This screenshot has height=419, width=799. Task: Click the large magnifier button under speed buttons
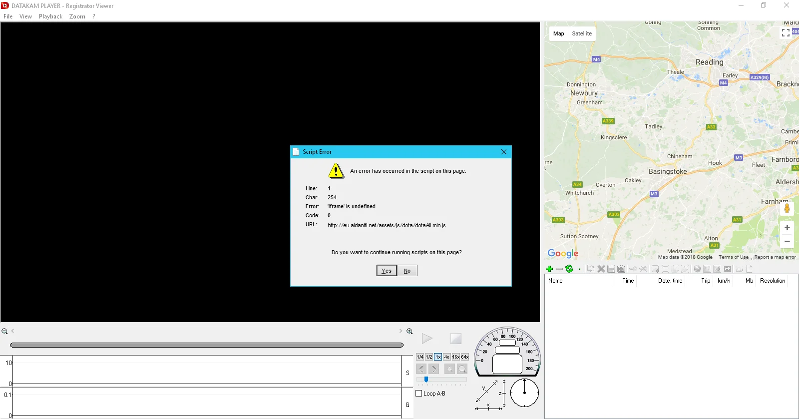[x=462, y=369]
